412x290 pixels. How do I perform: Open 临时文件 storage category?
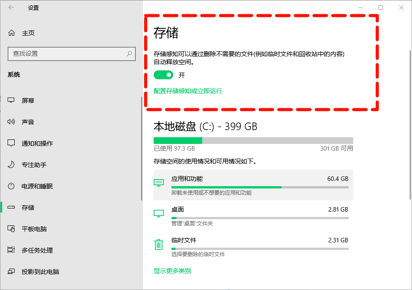pos(253,246)
